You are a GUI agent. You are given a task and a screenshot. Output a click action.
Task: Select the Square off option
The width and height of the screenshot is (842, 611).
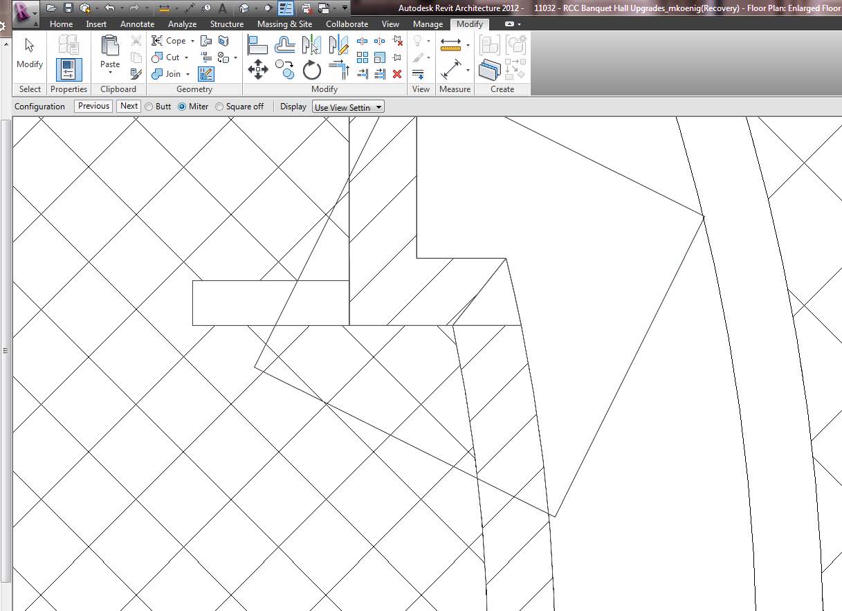[219, 107]
